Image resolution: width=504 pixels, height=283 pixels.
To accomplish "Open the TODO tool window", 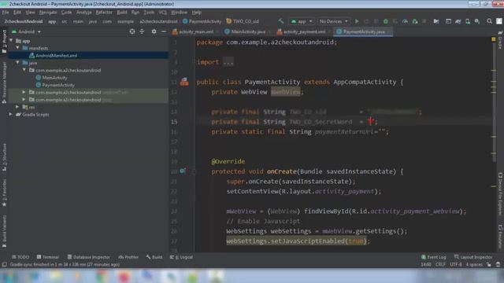I will [x=20, y=257].
